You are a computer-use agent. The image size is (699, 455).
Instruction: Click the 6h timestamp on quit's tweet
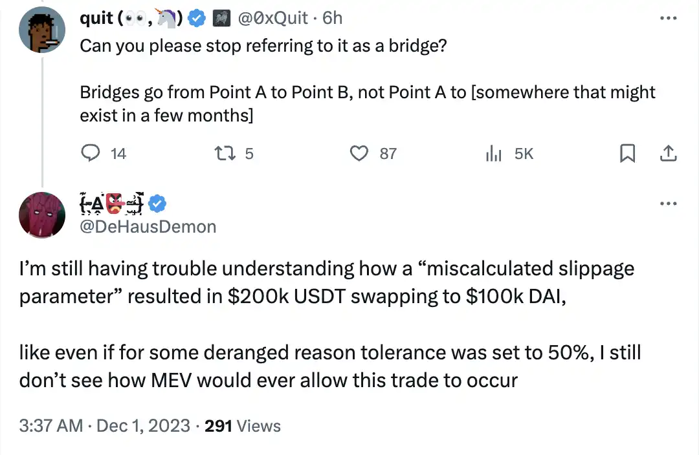click(332, 19)
